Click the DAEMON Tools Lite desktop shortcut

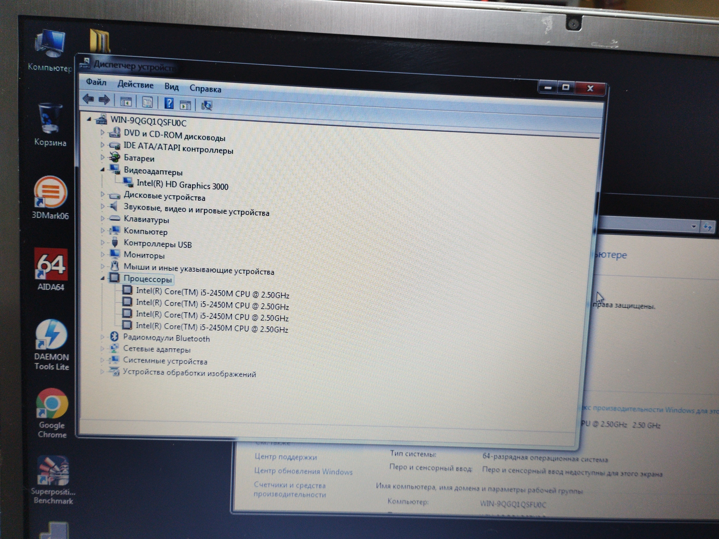[x=52, y=345]
